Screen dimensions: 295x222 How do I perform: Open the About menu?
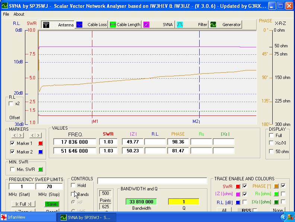19,14
